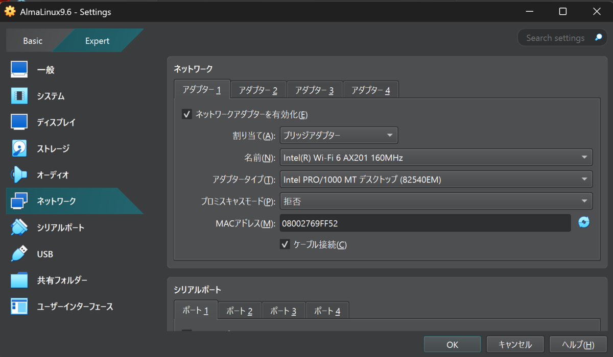Switch to Expert settings mode
The height and width of the screenshot is (357, 613).
click(x=97, y=41)
